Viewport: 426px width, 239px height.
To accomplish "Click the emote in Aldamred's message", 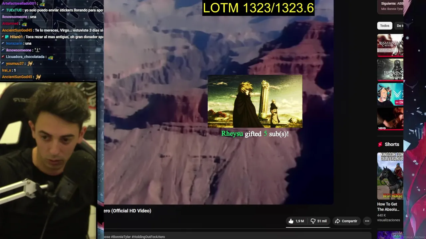I will pyautogui.click(x=24, y=24).
